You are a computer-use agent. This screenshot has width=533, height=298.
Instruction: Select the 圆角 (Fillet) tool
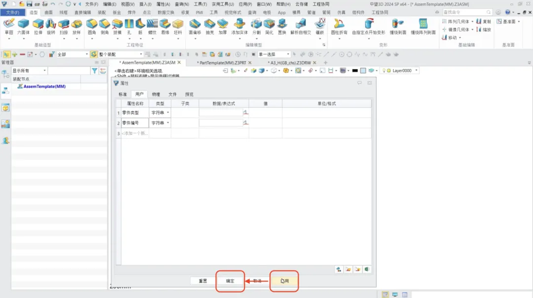[x=92, y=26]
